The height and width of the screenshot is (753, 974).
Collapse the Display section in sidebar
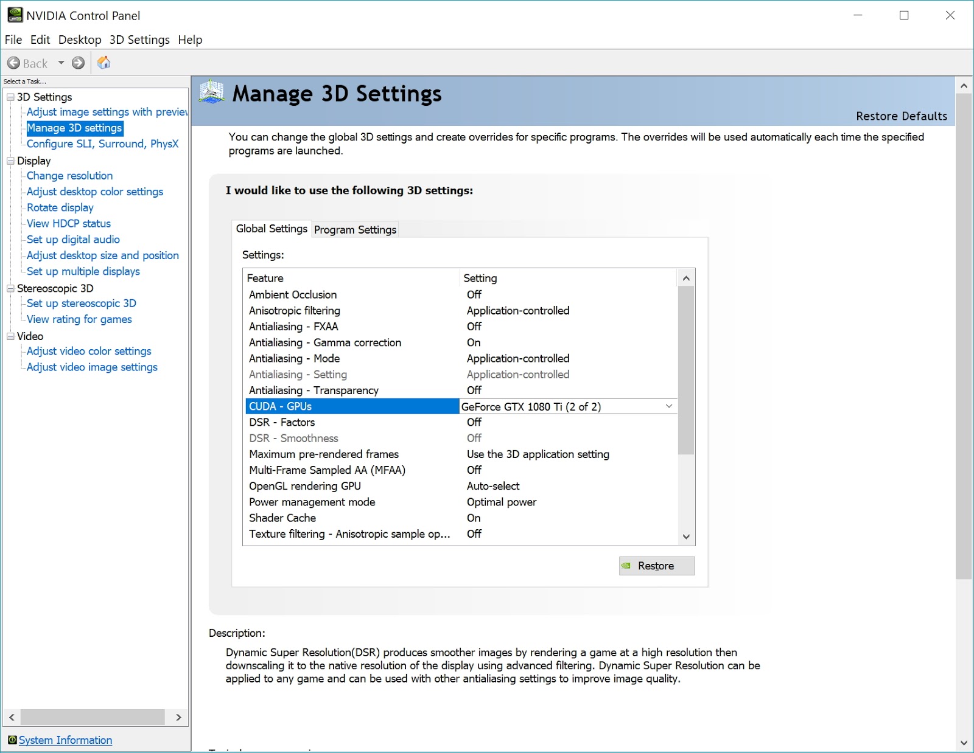pos(10,161)
